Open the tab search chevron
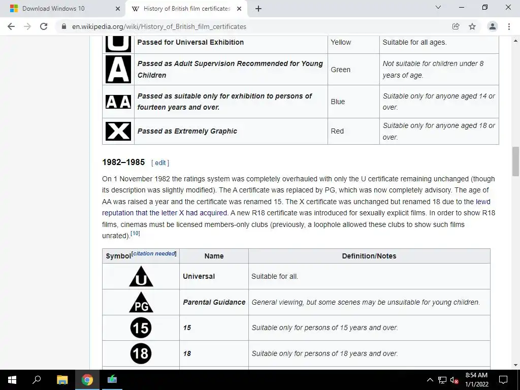Viewport: 520px width, 390px height. pyautogui.click(x=438, y=7)
